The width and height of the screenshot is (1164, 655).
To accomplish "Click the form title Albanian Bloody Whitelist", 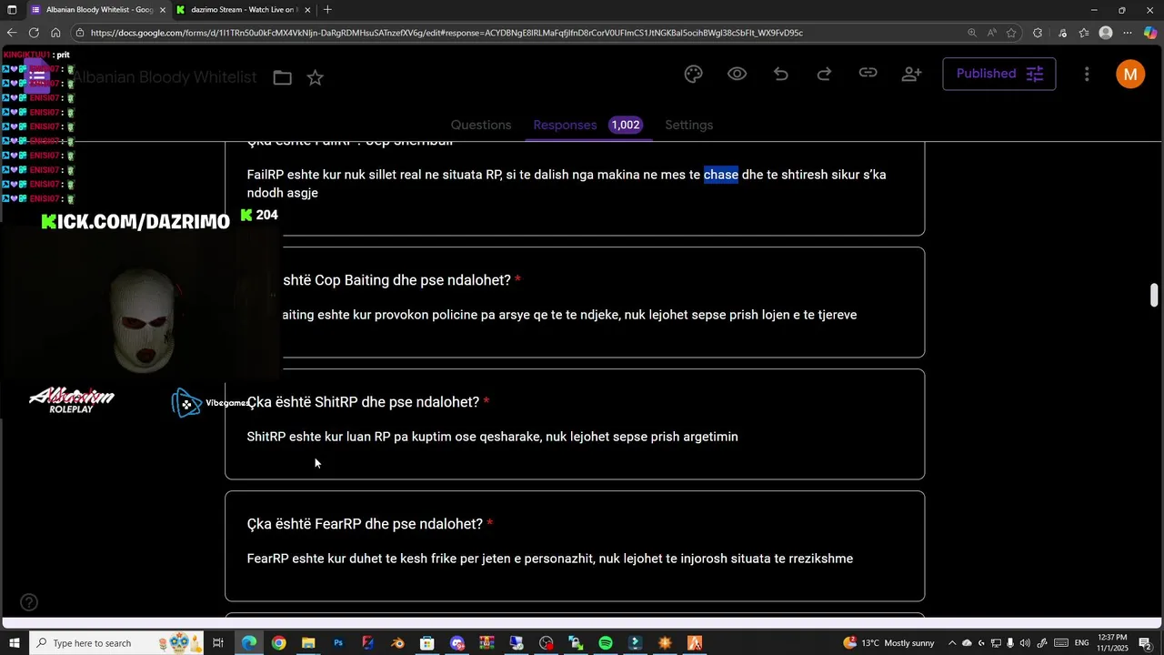I will coord(166,77).
